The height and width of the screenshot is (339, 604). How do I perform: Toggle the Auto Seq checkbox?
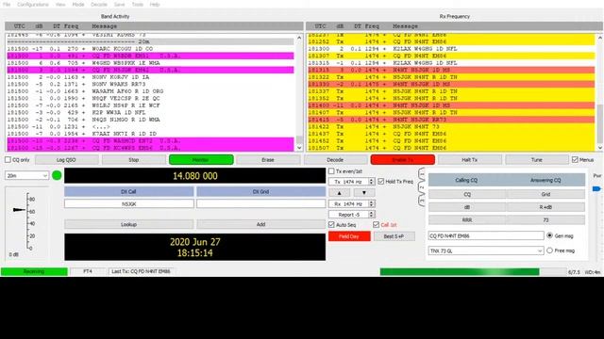coord(331,224)
